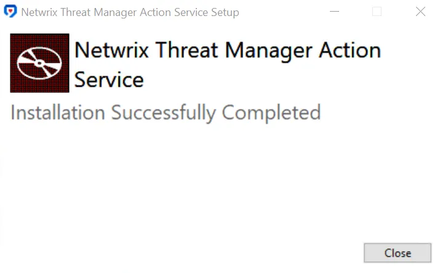Click "Action" at the end of the heading's first line
This screenshot has width=440, height=273.
(350, 50)
